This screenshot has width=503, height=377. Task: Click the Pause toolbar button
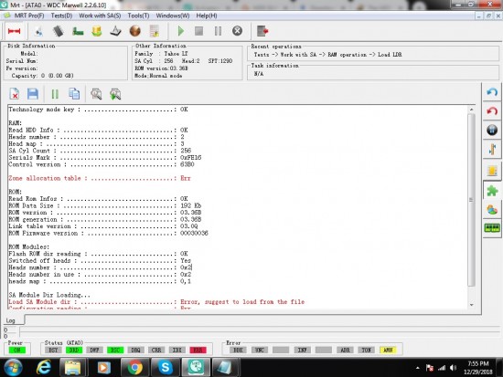click(219, 31)
